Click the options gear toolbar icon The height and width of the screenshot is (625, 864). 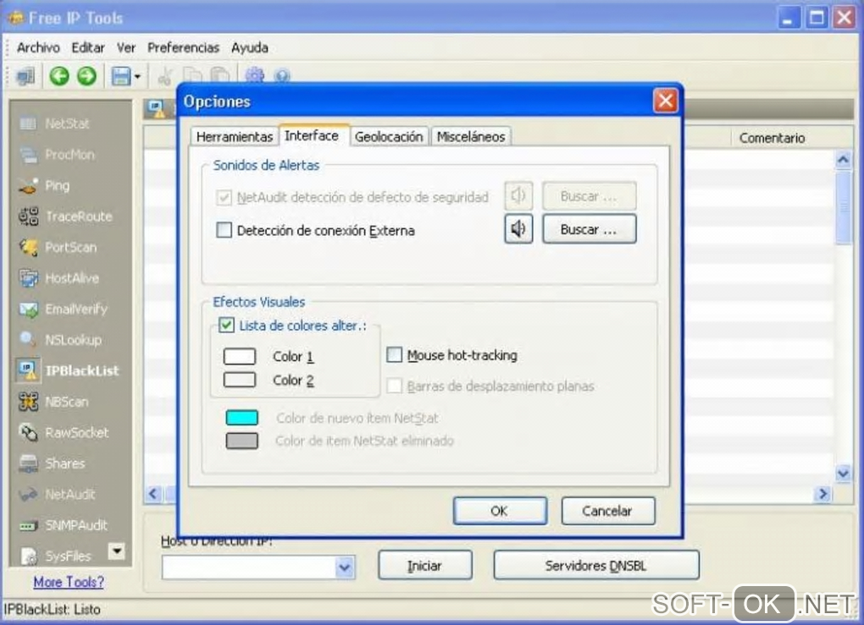254,75
